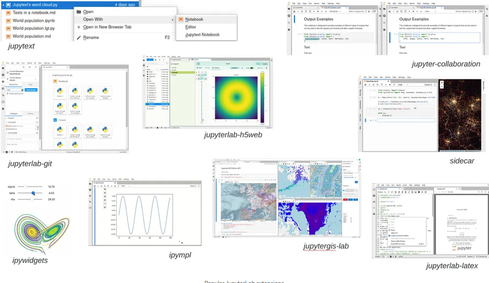Open Code cell type dropdown in ipympl window
This screenshot has width=489, height=283.
(x=125, y=186)
